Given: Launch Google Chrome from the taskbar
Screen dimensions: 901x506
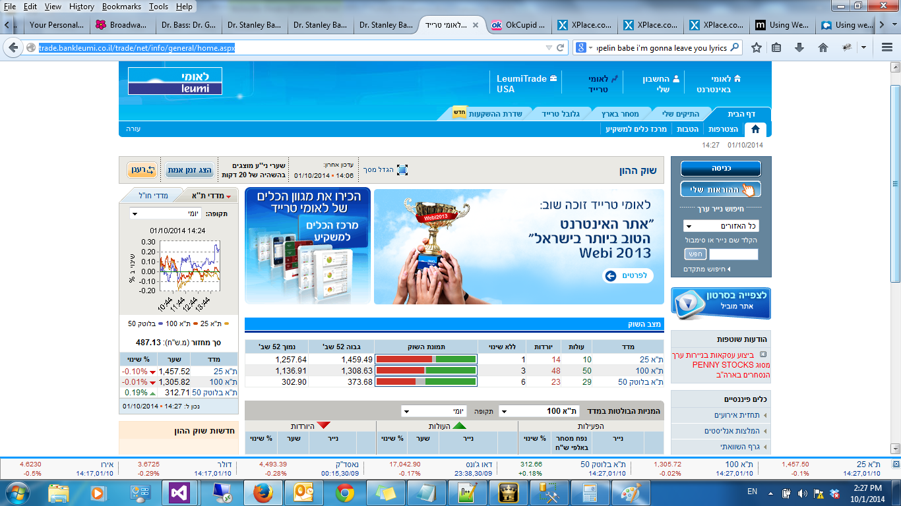Looking at the screenshot, I should point(344,492).
